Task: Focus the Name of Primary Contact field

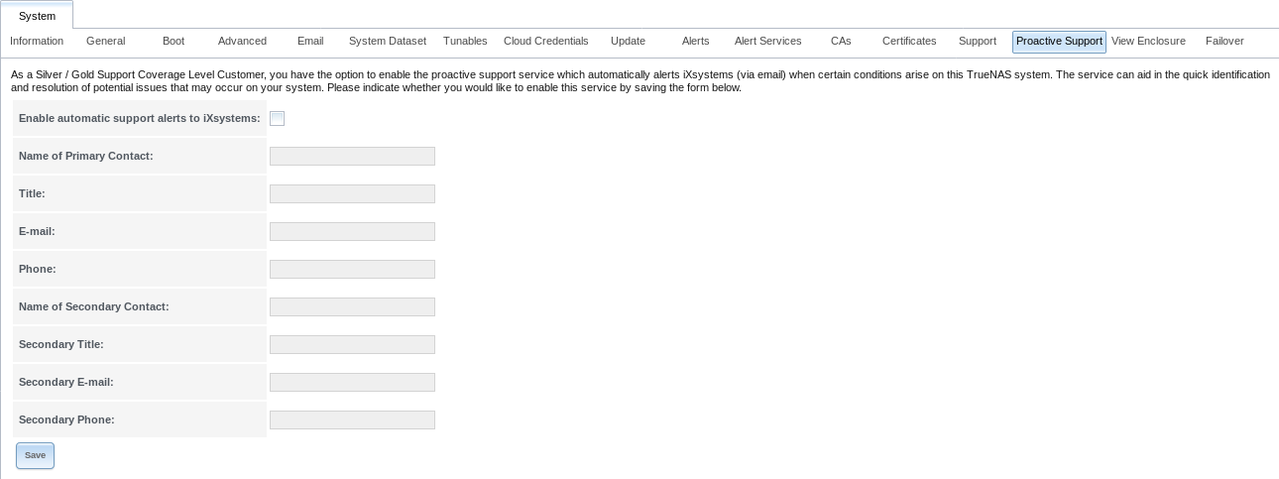Action: click(x=352, y=156)
